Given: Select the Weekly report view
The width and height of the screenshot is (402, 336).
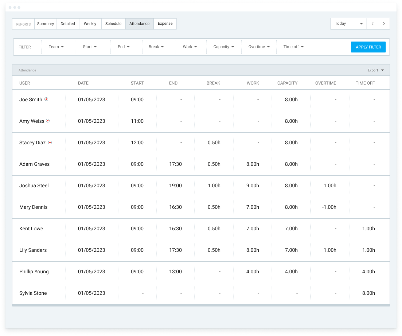Looking at the screenshot, I should tap(90, 23).
